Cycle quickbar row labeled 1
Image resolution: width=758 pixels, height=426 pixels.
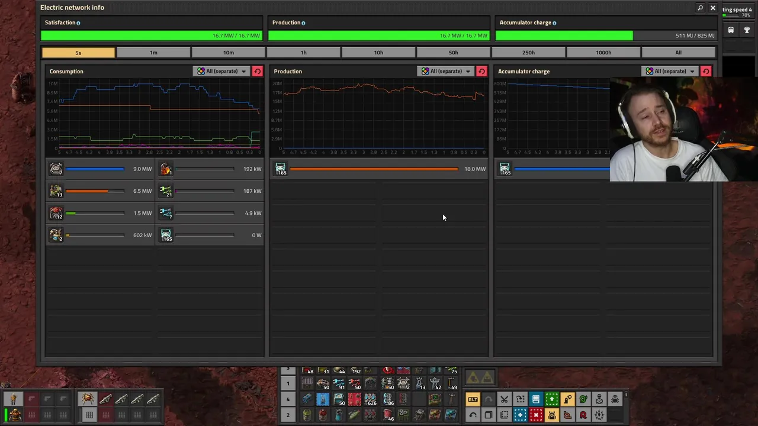pyautogui.click(x=288, y=383)
